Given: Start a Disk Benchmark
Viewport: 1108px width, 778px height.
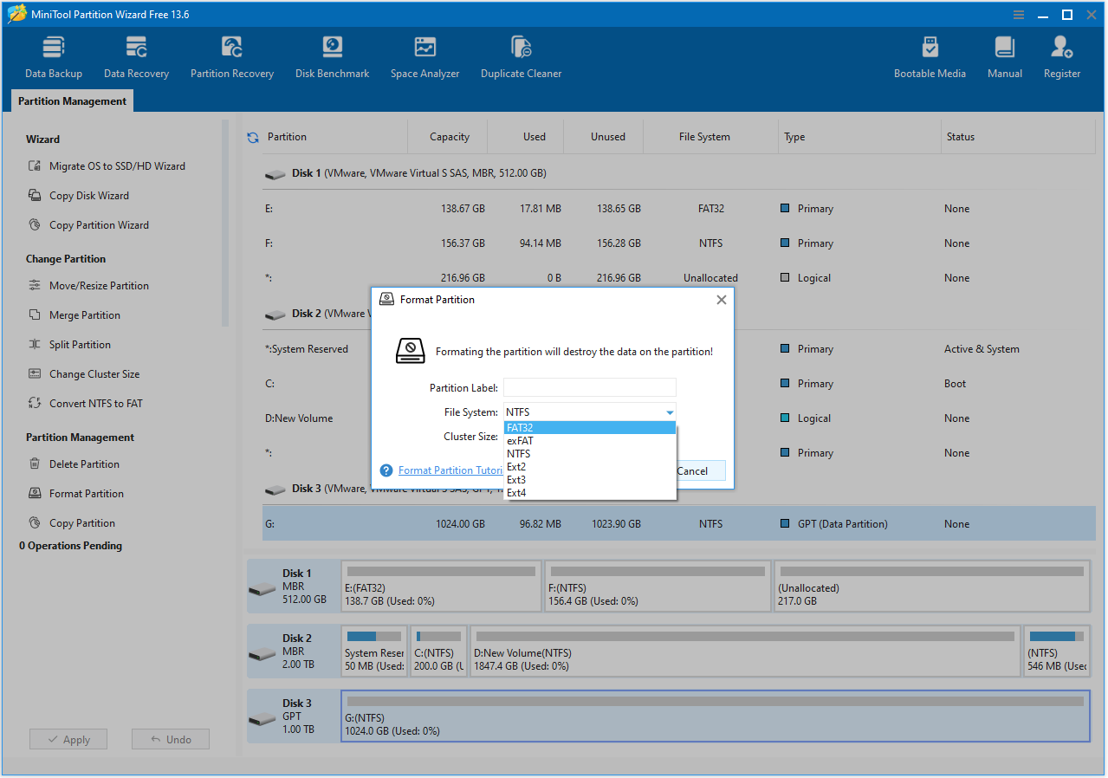Looking at the screenshot, I should point(332,55).
